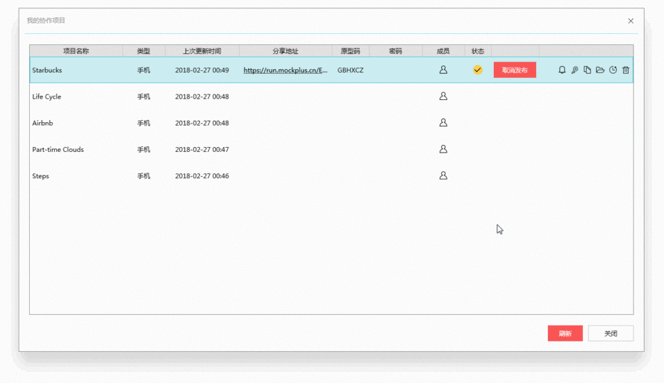The image size is (664, 383).
Task: Click 手机 type cell in Life Cycle row
Action: click(144, 97)
